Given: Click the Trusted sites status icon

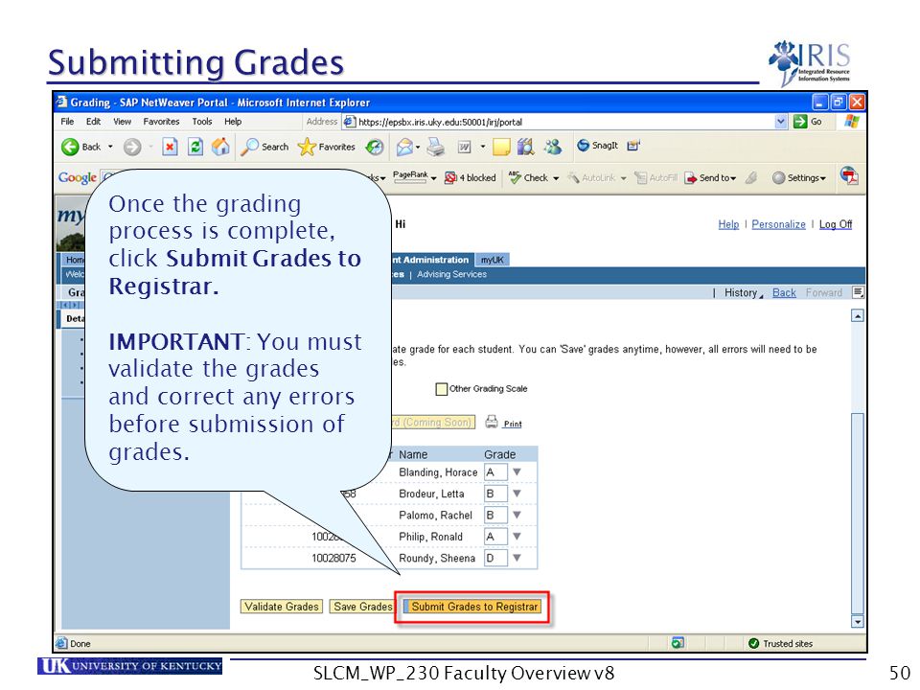Looking at the screenshot, I should tap(754, 643).
